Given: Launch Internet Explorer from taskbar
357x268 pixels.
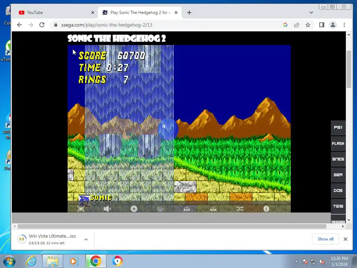Looking at the screenshot, I should [x=31, y=261].
